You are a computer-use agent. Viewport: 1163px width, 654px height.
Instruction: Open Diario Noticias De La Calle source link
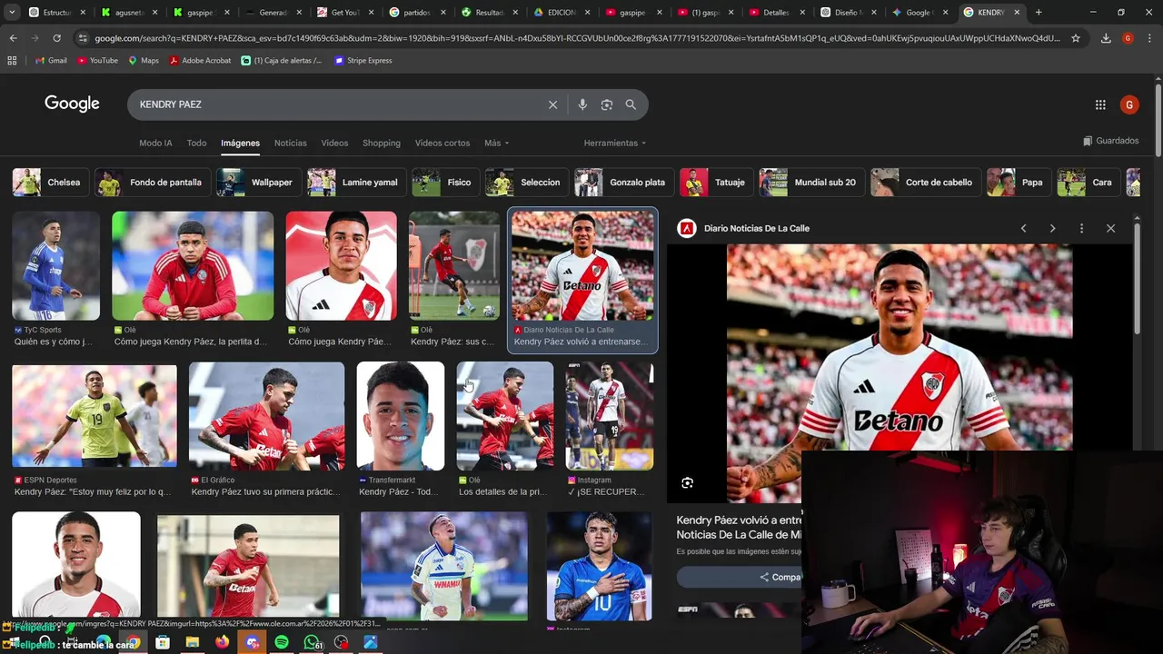click(756, 228)
